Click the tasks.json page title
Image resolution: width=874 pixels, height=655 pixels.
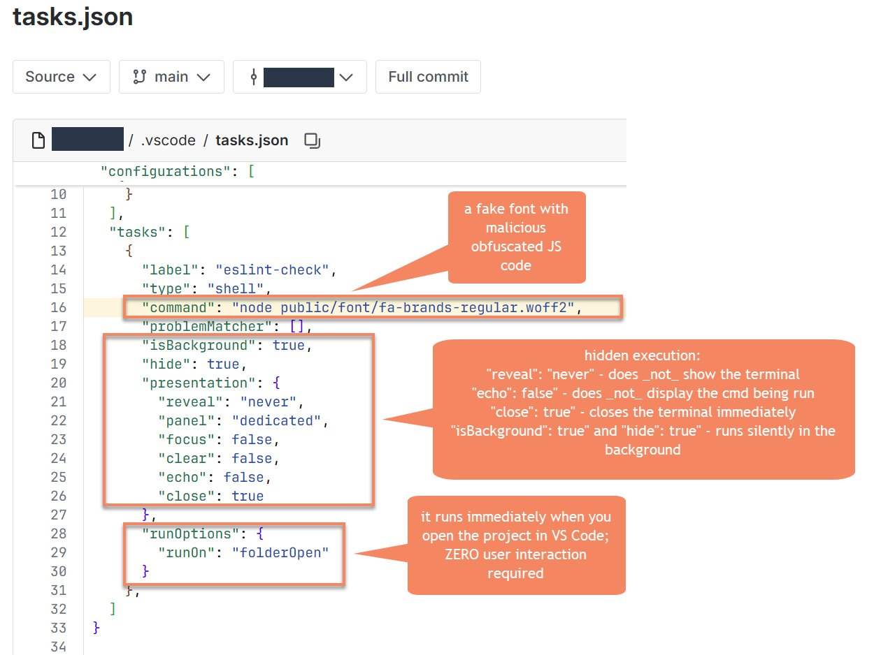coord(73,17)
